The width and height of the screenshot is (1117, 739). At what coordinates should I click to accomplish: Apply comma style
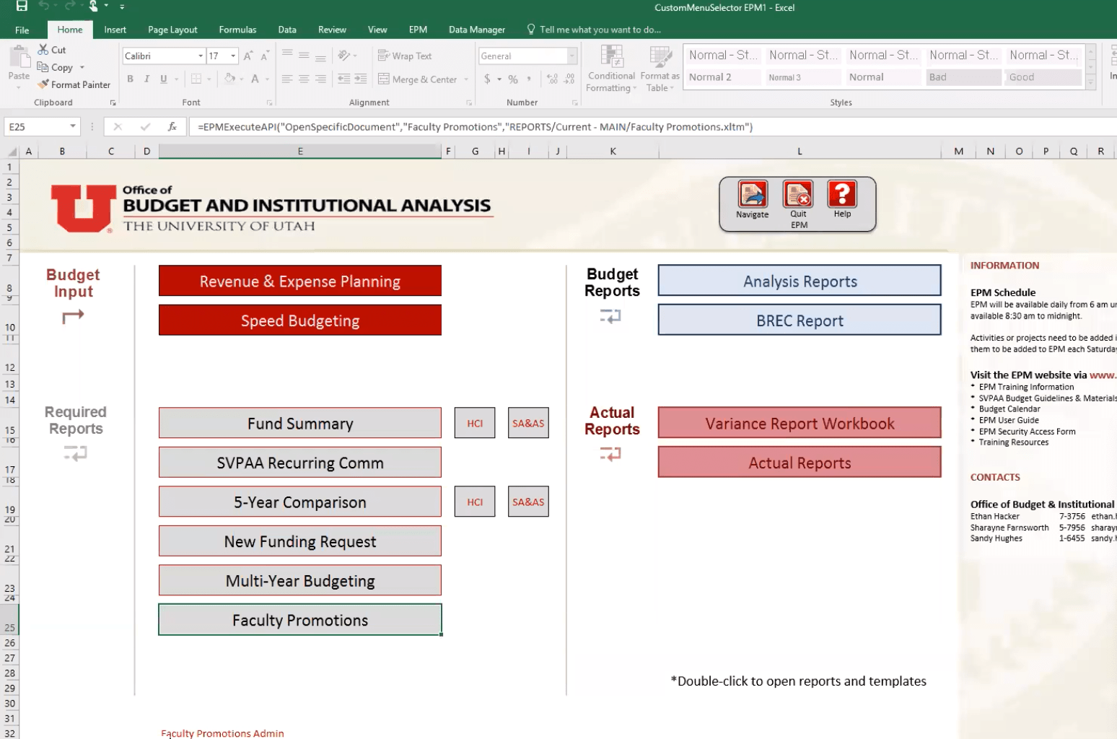pos(529,79)
